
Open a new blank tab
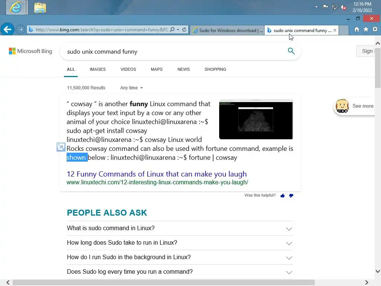point(343,31)
